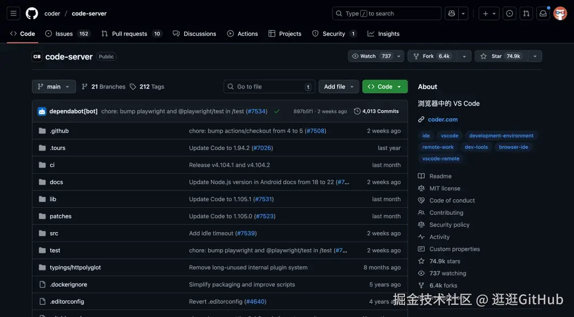Open the Actions tab
The image size is (574, 317).
pos(242,33)
